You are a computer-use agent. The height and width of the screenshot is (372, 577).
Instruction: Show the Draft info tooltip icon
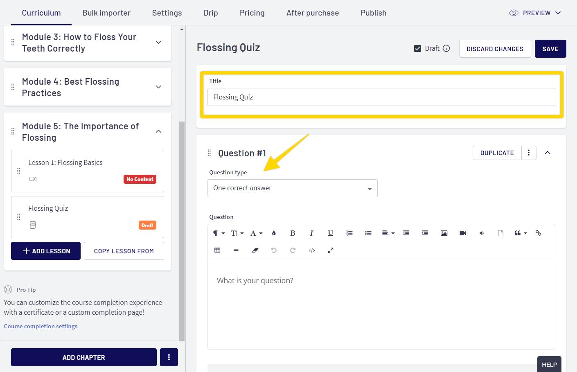(446, 48)
